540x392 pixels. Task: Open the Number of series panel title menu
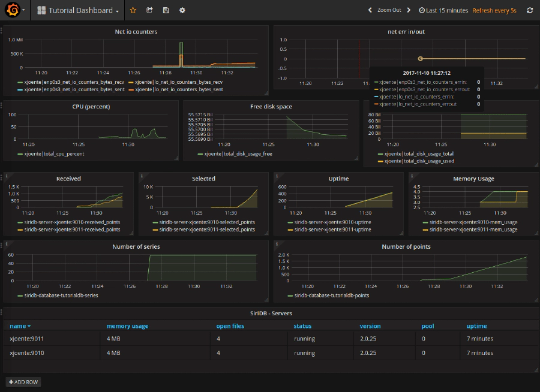(136, 247)
